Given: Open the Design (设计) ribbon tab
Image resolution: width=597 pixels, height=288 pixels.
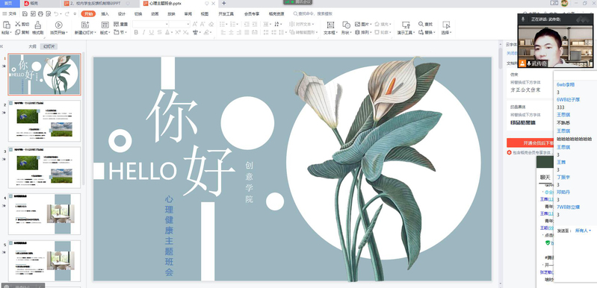Looking at the screenshot, I should click(122, 13).
